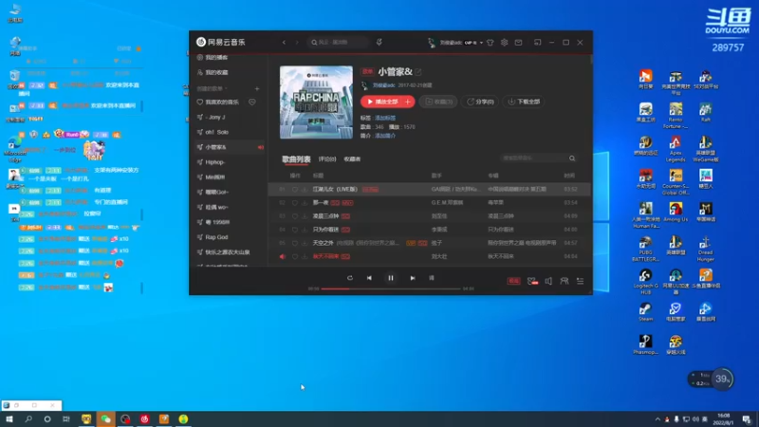Screen dimensions: 759x427
Task: Open the Hiphop sidebar playlist
Action: tap(215, 162)
